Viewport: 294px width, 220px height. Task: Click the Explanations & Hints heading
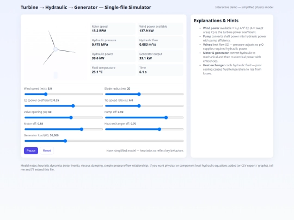click(x=216, y=21)
